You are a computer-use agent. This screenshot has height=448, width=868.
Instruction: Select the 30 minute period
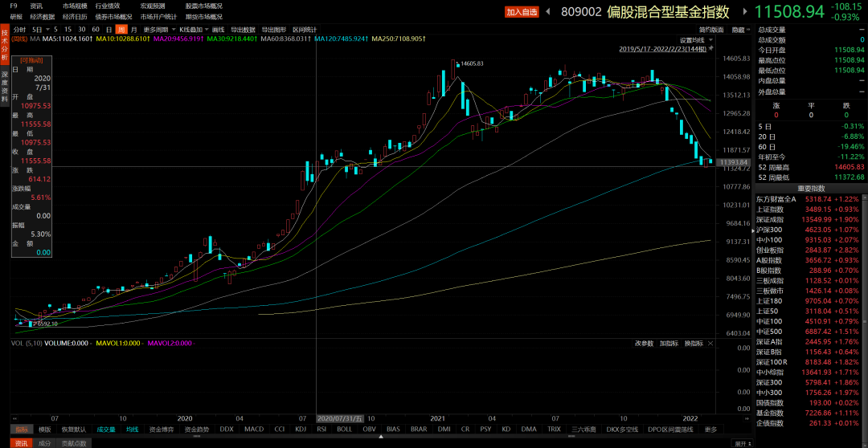(x=82, y=30)
